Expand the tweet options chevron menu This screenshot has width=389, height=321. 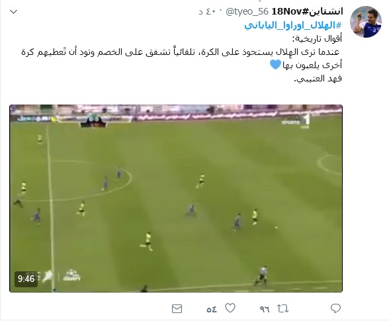(x=13, y=12)
